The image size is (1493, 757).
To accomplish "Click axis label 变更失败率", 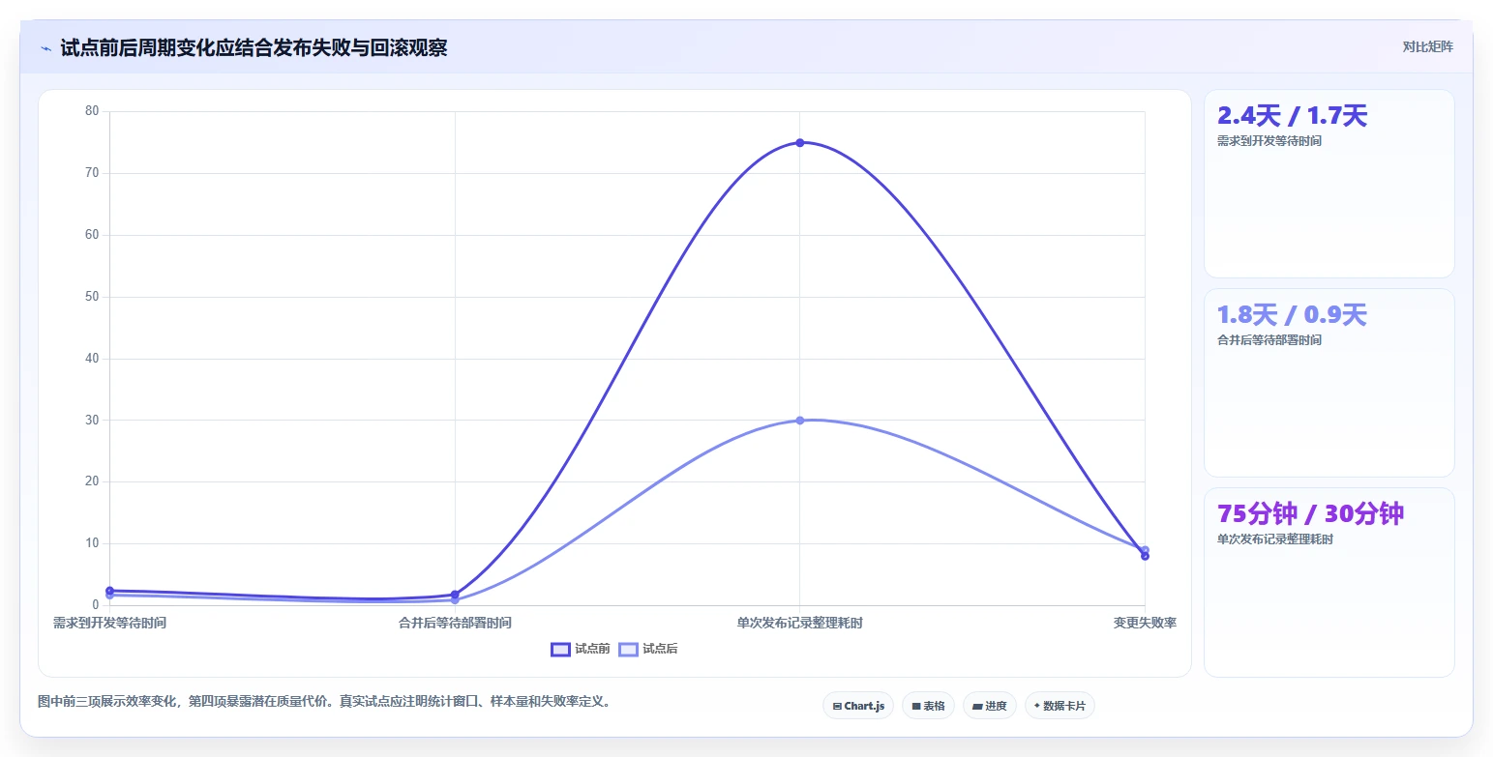I will [x=1145, y=624].
